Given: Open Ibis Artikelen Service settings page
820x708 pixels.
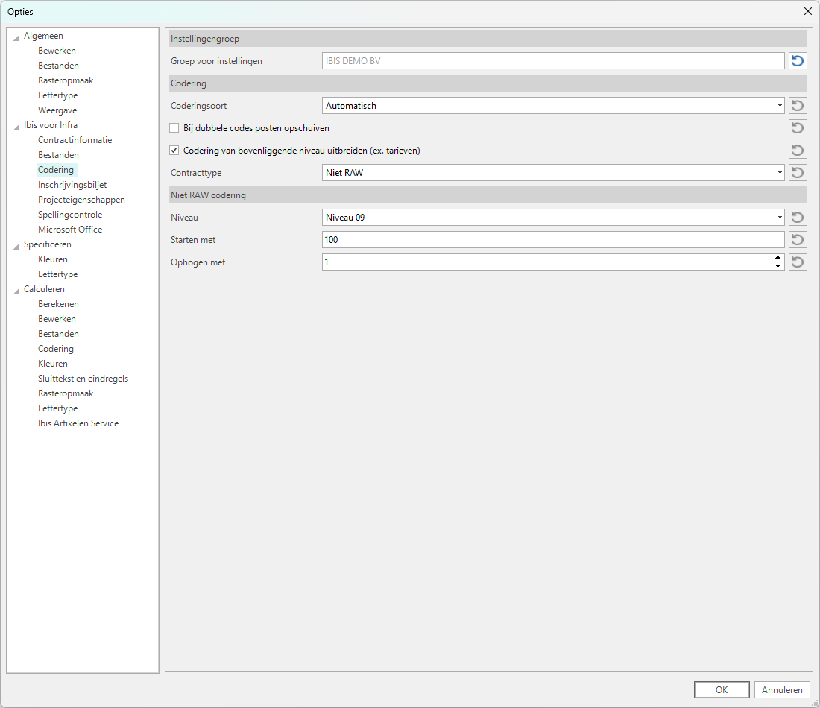Looking at the screenshot, I should [x=78, y=423].
